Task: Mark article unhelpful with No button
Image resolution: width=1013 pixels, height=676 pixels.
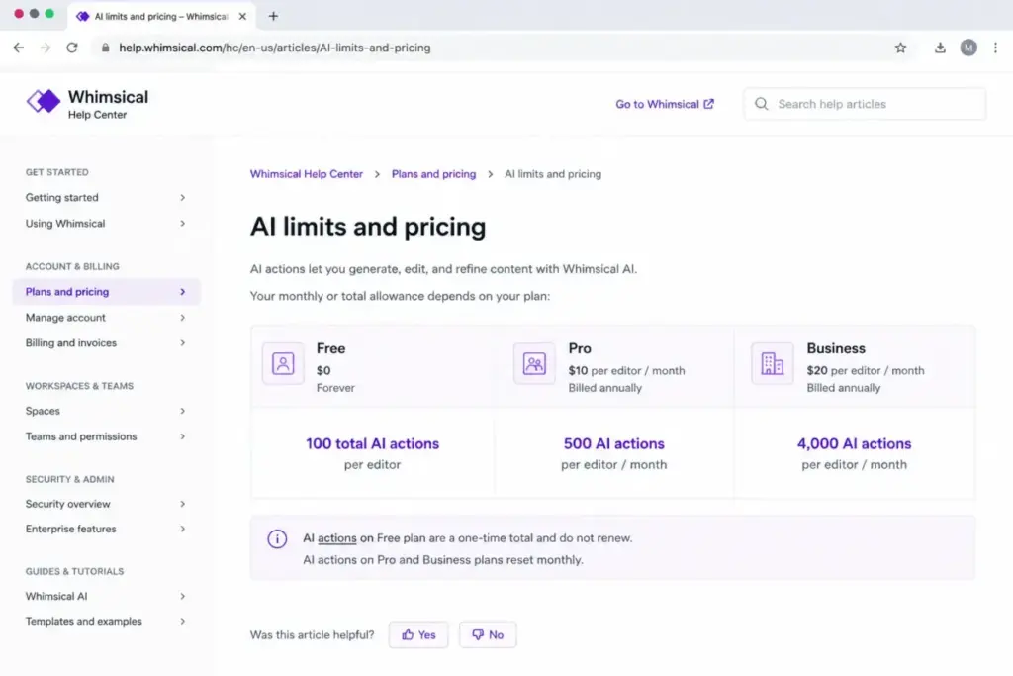Action: [488, 635]
